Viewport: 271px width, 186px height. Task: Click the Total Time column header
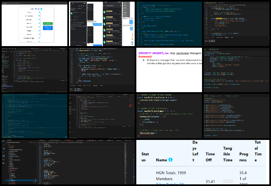[258, 151]
